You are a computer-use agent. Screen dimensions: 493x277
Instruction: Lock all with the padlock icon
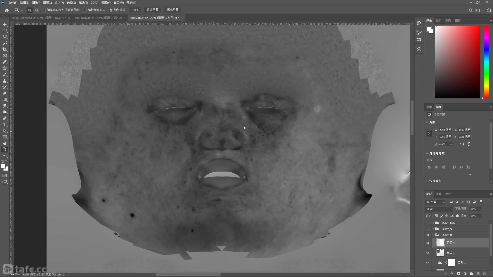coord(457,216)
